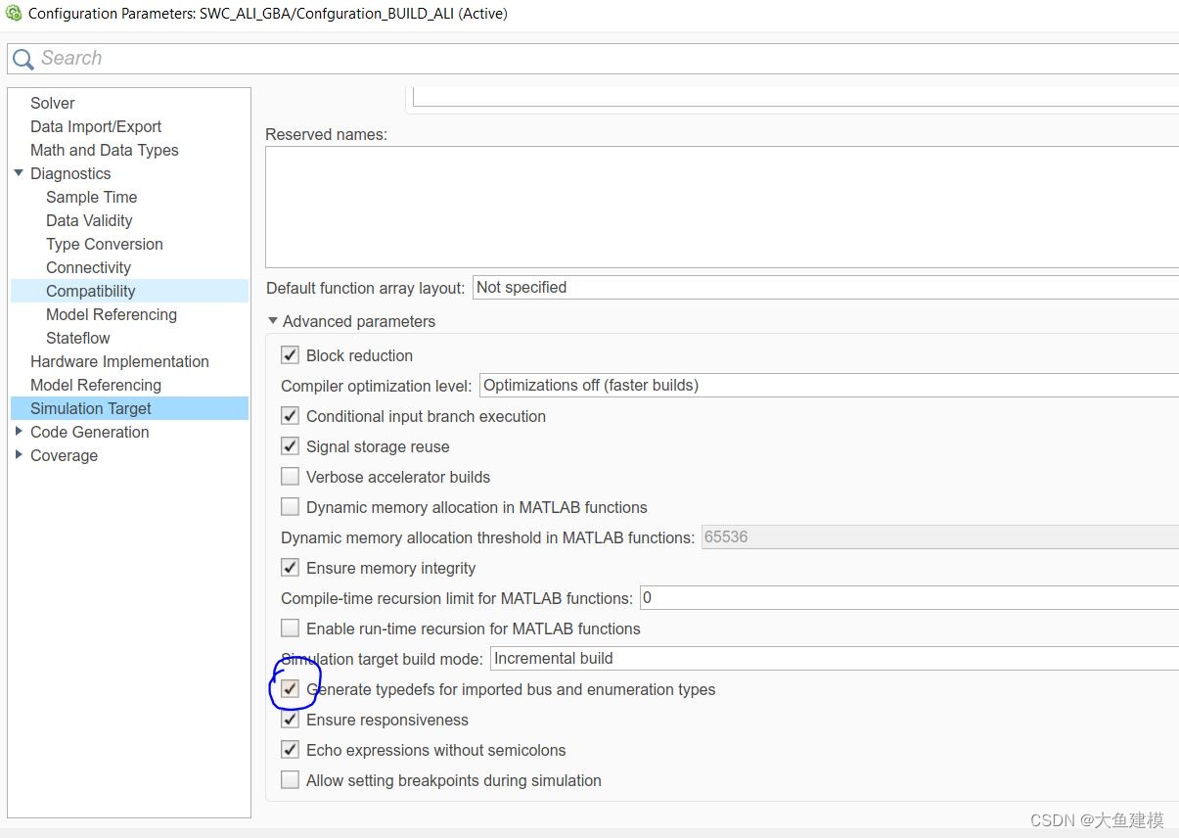This screenshot has height=838, width=1179.
Task: Uncheck Generate typedefs for imported bus types
Action: (x=290, y=688)
